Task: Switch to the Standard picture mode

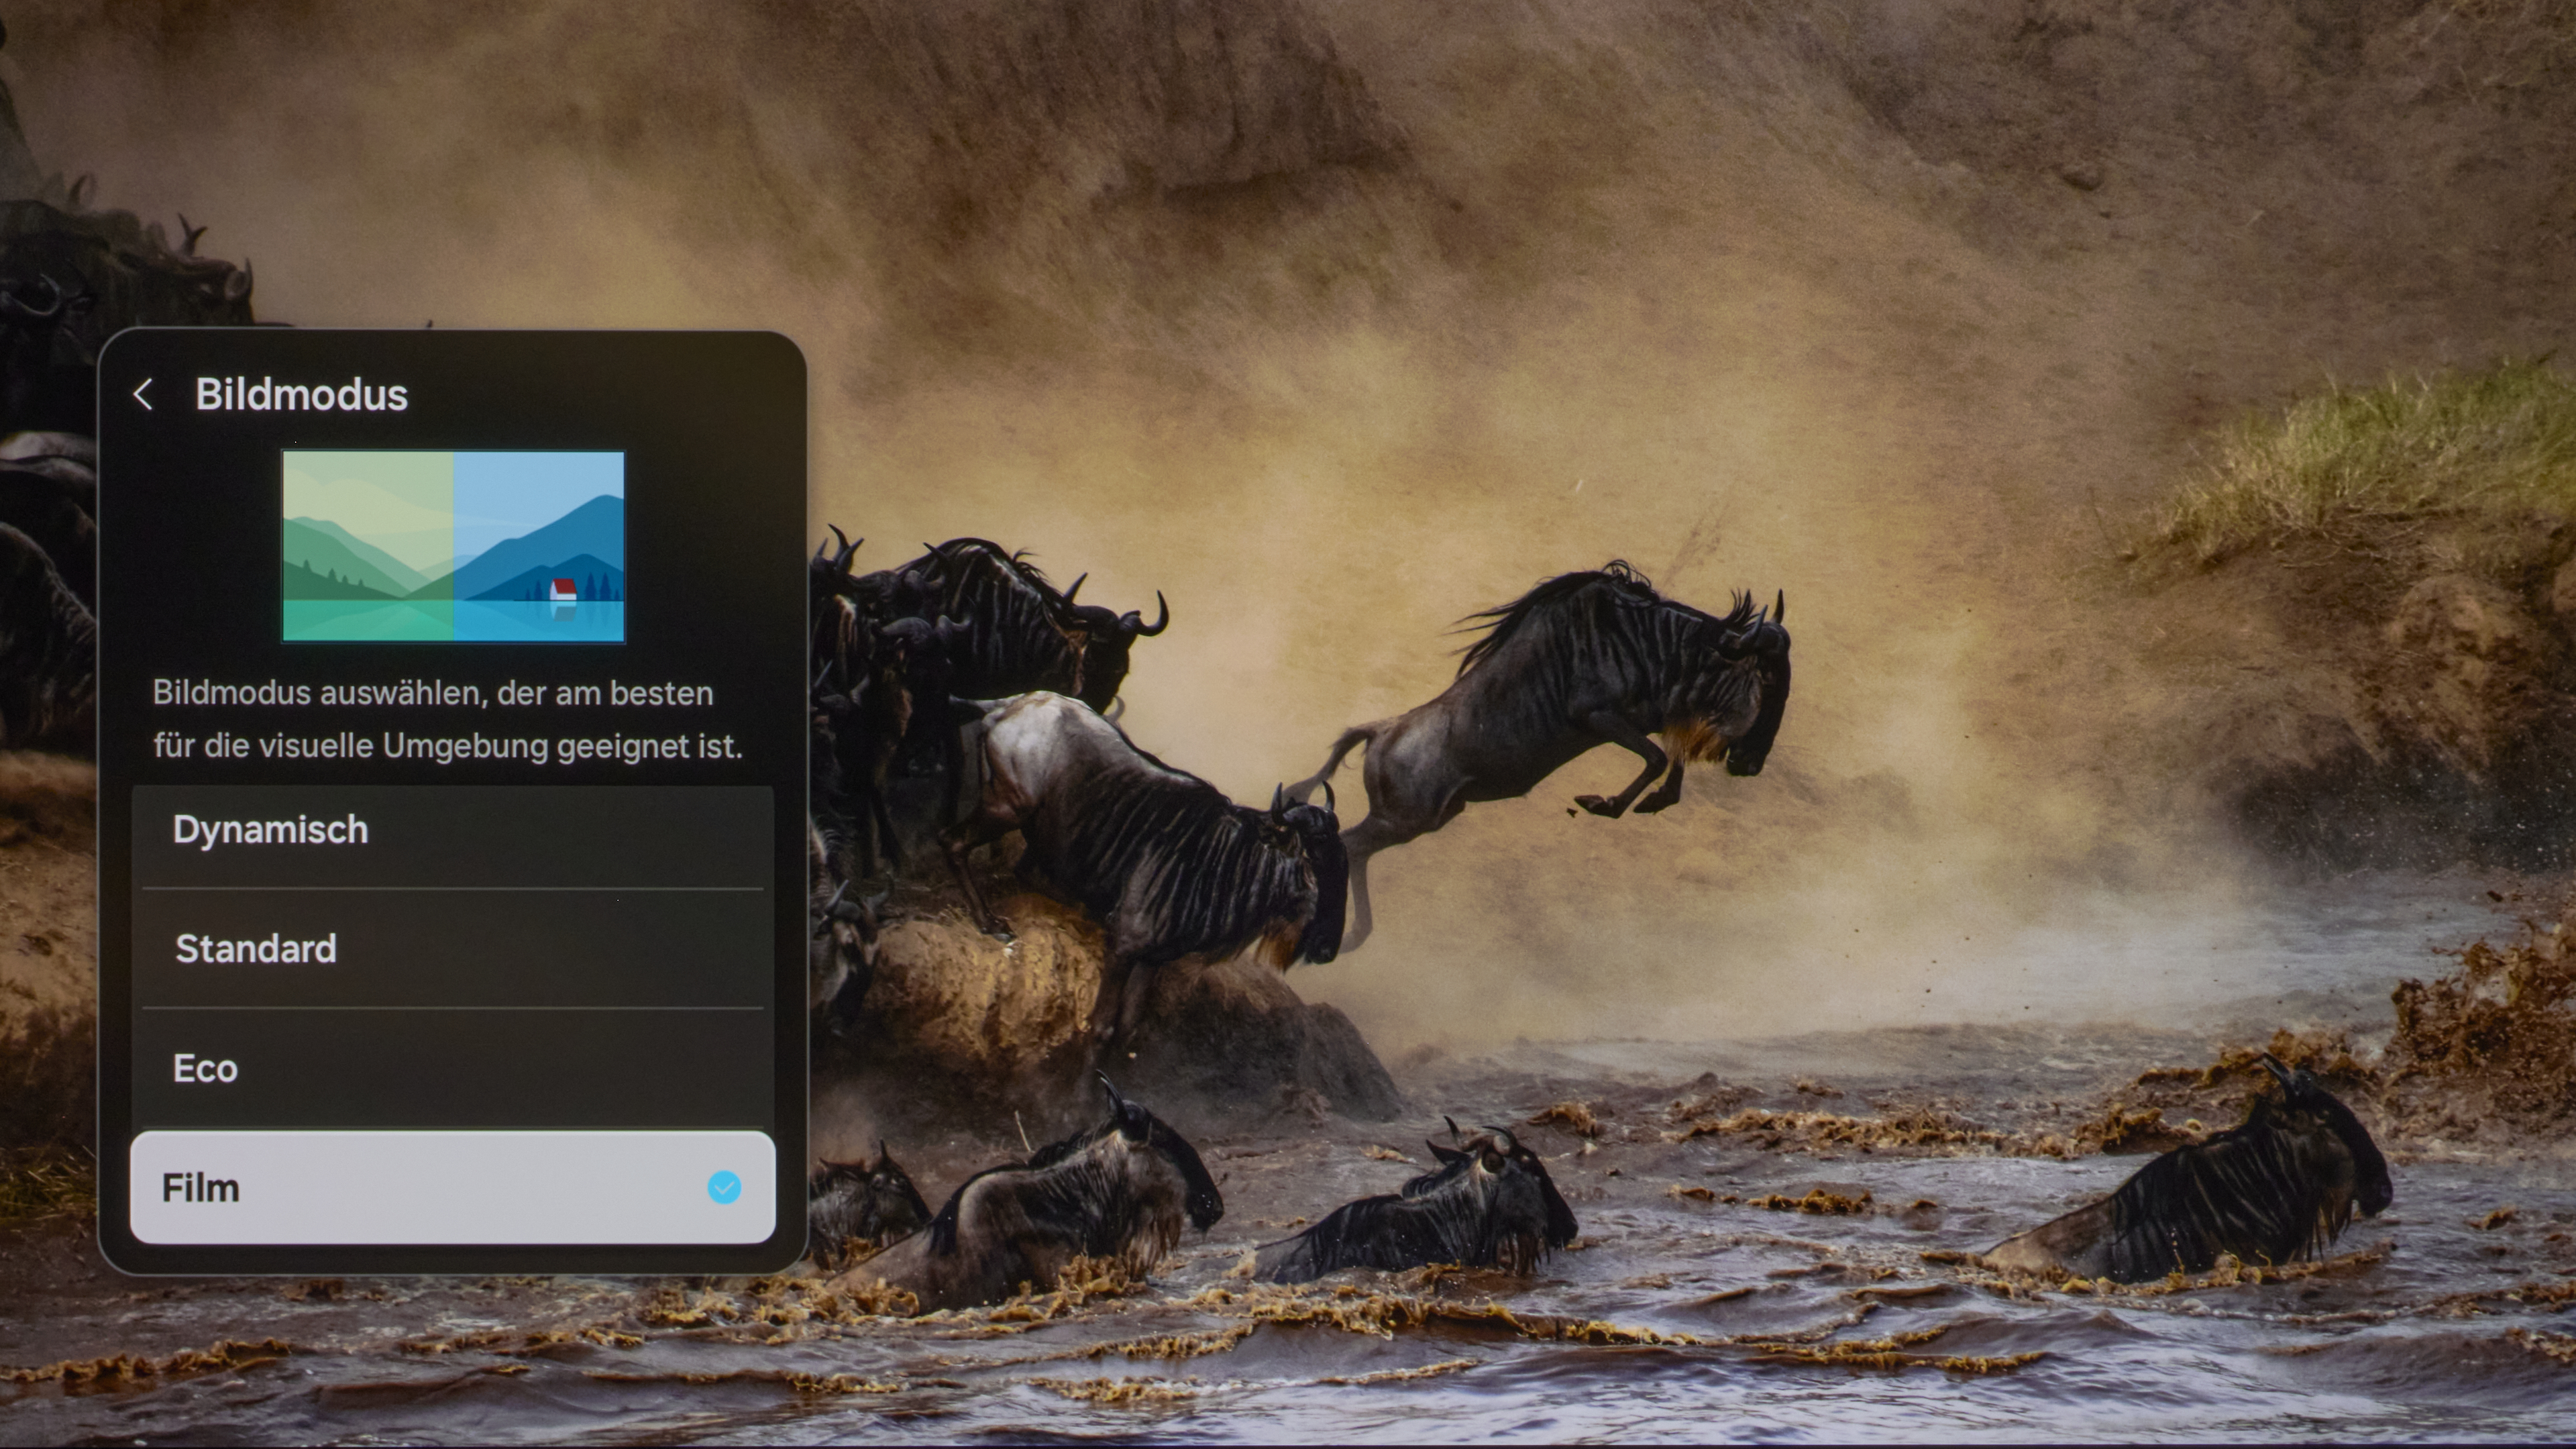Action: click(x=256, y=949)
